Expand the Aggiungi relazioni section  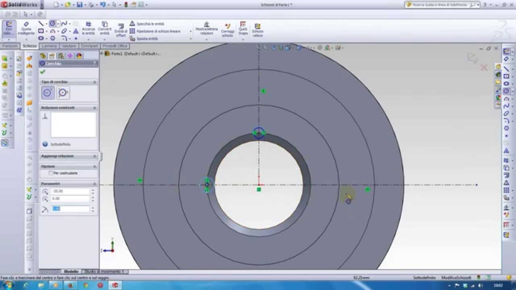pyautogui.click(x=95, y=156)
